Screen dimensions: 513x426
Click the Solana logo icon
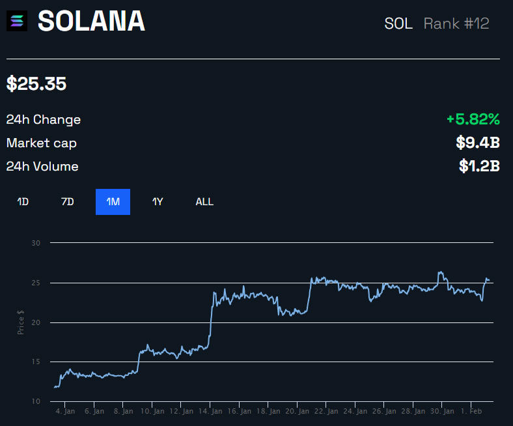(x=17, y=22)
